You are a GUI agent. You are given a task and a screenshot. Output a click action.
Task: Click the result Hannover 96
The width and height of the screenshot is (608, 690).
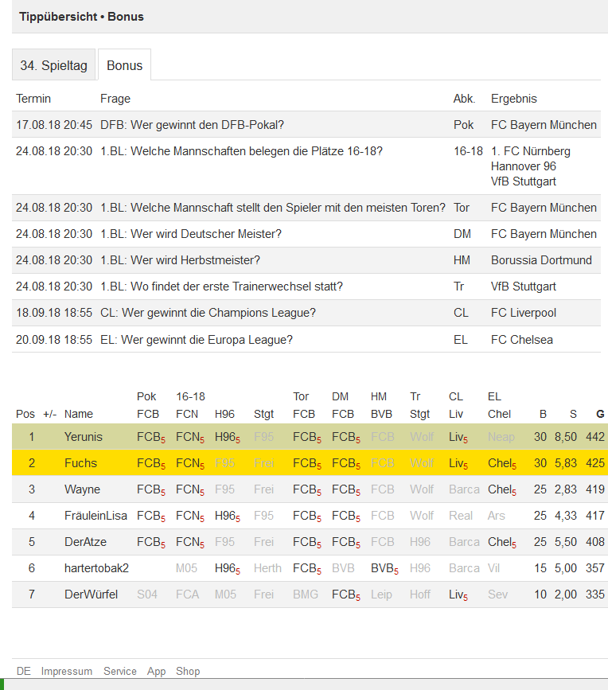pos(524,166)
